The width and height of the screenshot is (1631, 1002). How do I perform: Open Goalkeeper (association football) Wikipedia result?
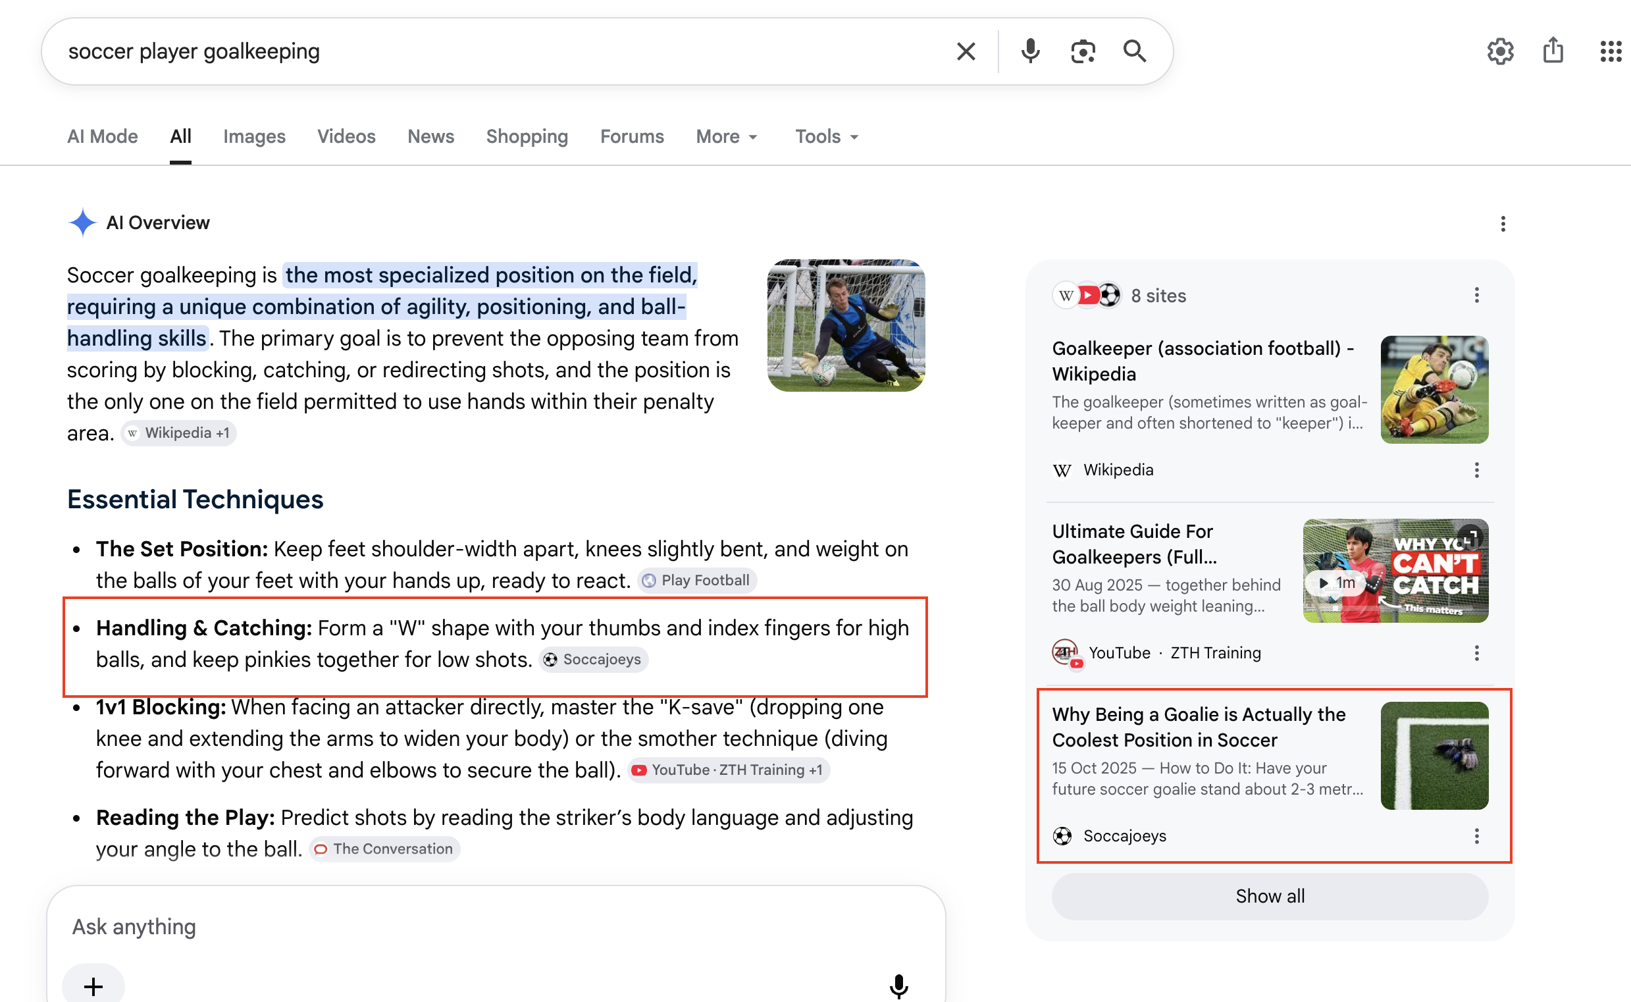click(1203, 361)
